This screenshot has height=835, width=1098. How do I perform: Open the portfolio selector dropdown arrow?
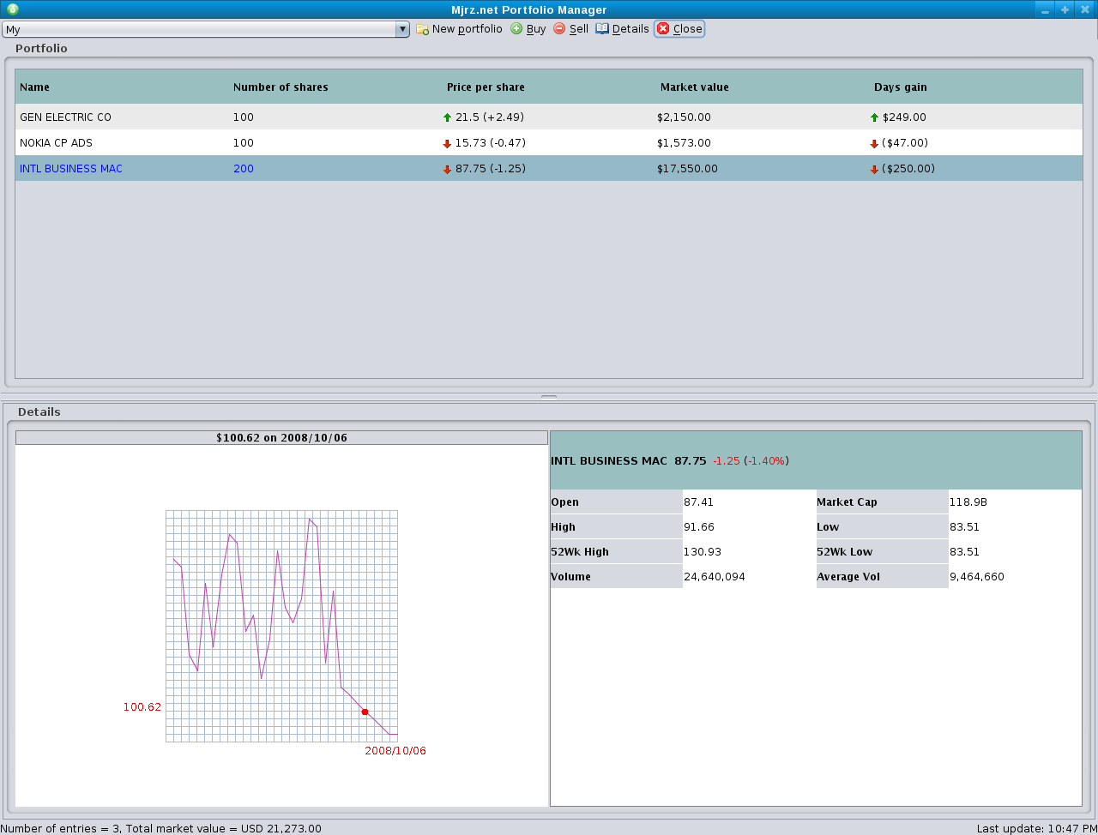(x=402, y=29)
